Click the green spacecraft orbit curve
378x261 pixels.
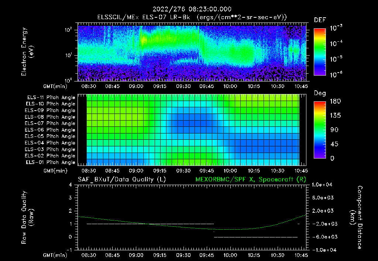192,223
